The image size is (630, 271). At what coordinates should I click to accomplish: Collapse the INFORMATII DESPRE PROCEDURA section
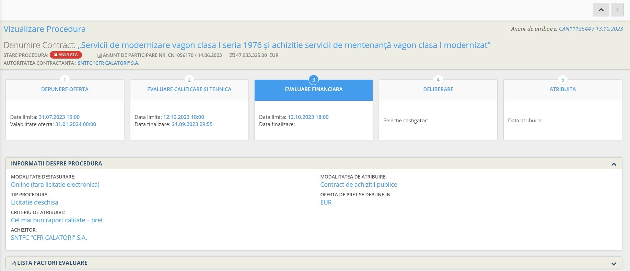click(x=614, y=164)
